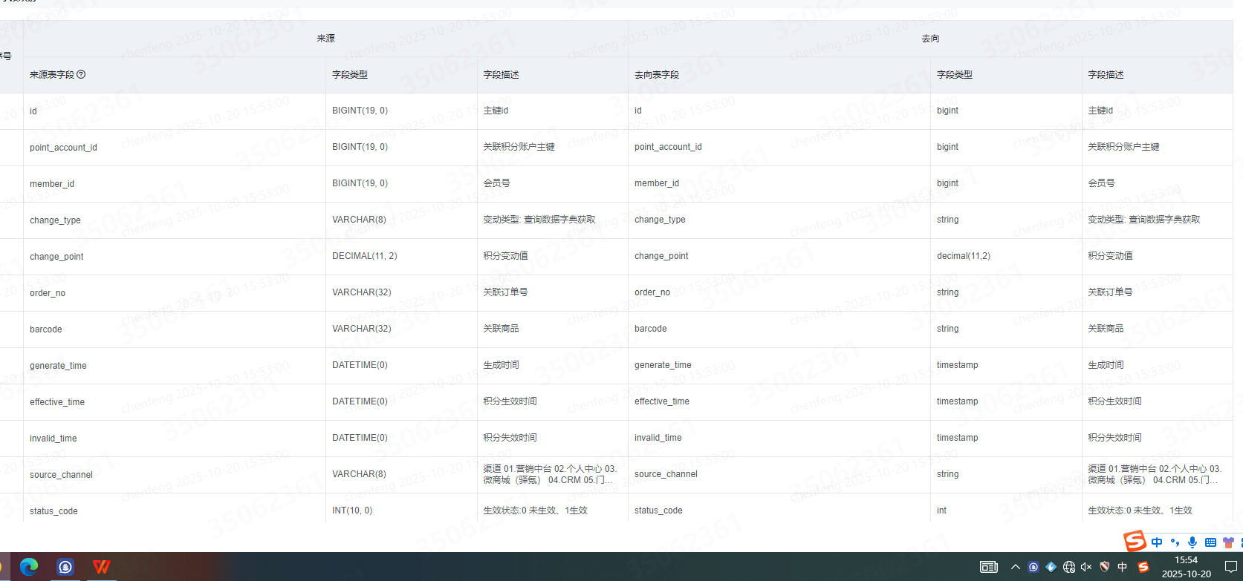Image resolution: width=1243 pixels, height=581 pixels.
Task: Toggle Chinese/English mode on Sogou bar
Action: [1157, 542]
